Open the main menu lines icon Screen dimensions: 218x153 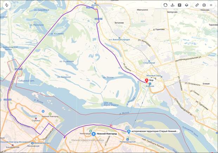[211, 5]
